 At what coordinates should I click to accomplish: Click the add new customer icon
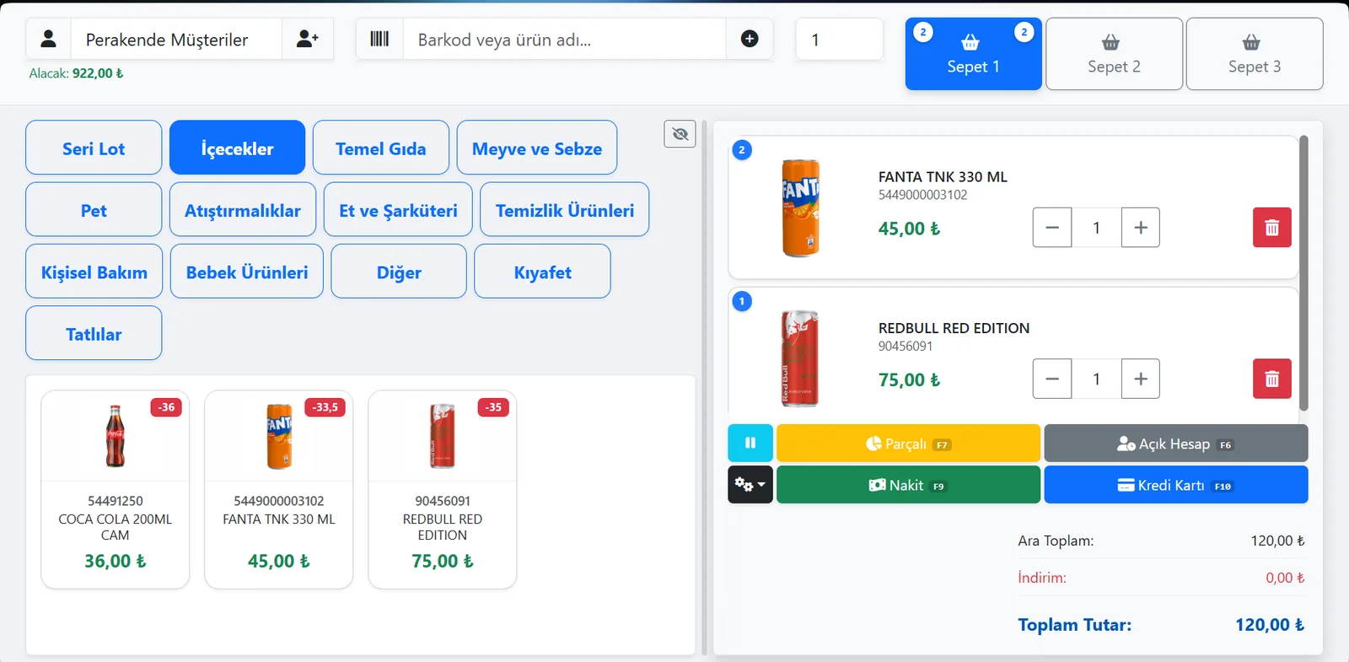tap(308, 39)
